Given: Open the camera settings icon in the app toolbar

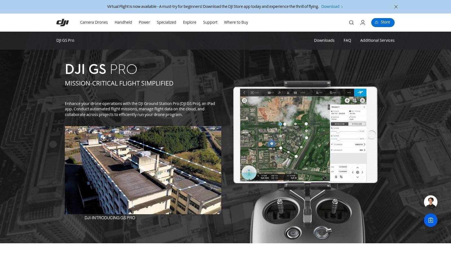Looking at the screenshot, I should point(295,92).
